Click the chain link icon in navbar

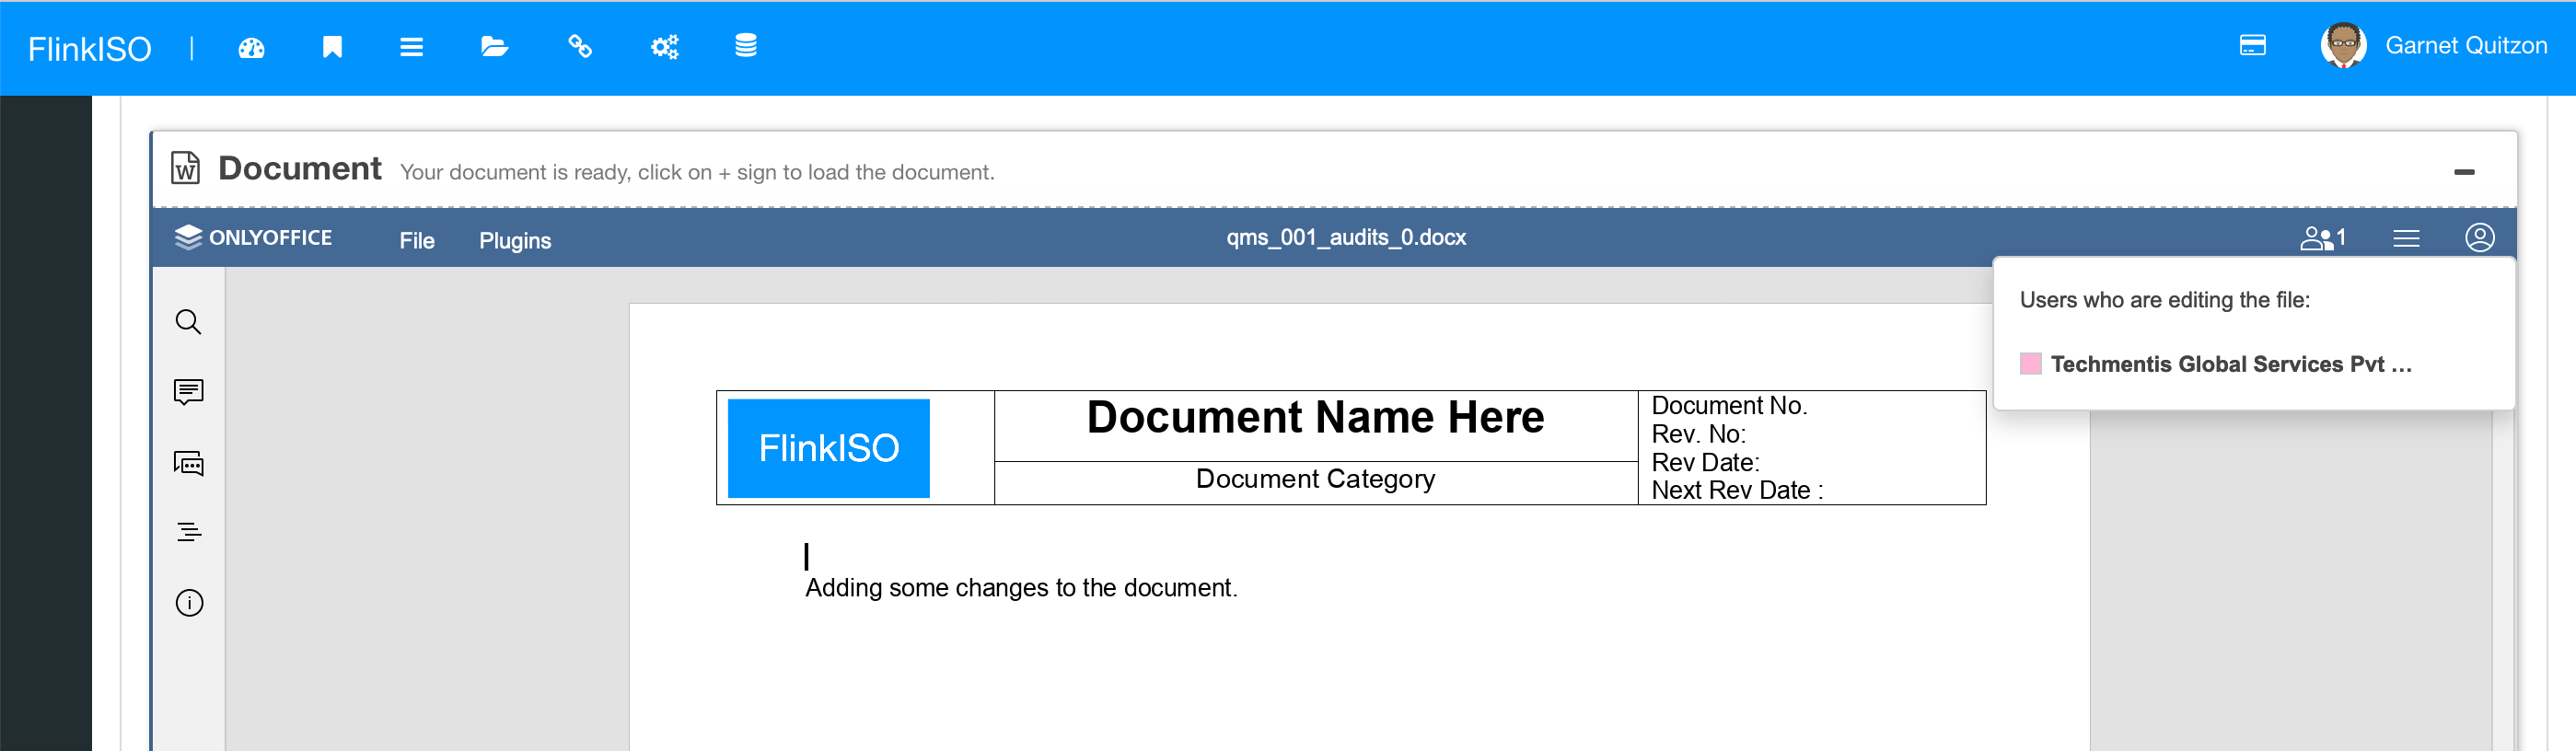click(x=580, y=47)
